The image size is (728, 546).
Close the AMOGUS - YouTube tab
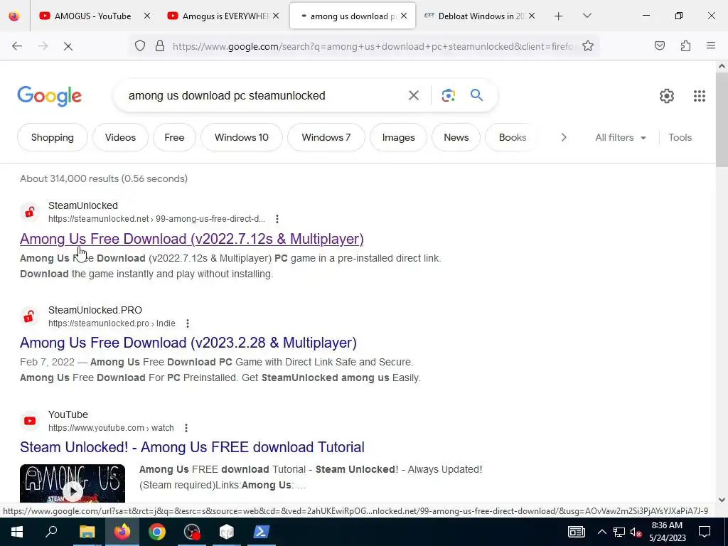coord(147,16)
